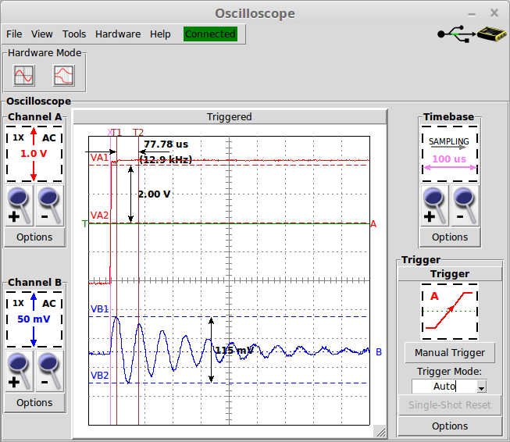Select the VA2 voltage cursor label
This screenshot has height=442, width=510.
[99, 216]
